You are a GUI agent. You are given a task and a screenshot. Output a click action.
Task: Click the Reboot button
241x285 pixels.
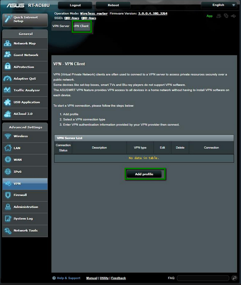coord(113,5)
